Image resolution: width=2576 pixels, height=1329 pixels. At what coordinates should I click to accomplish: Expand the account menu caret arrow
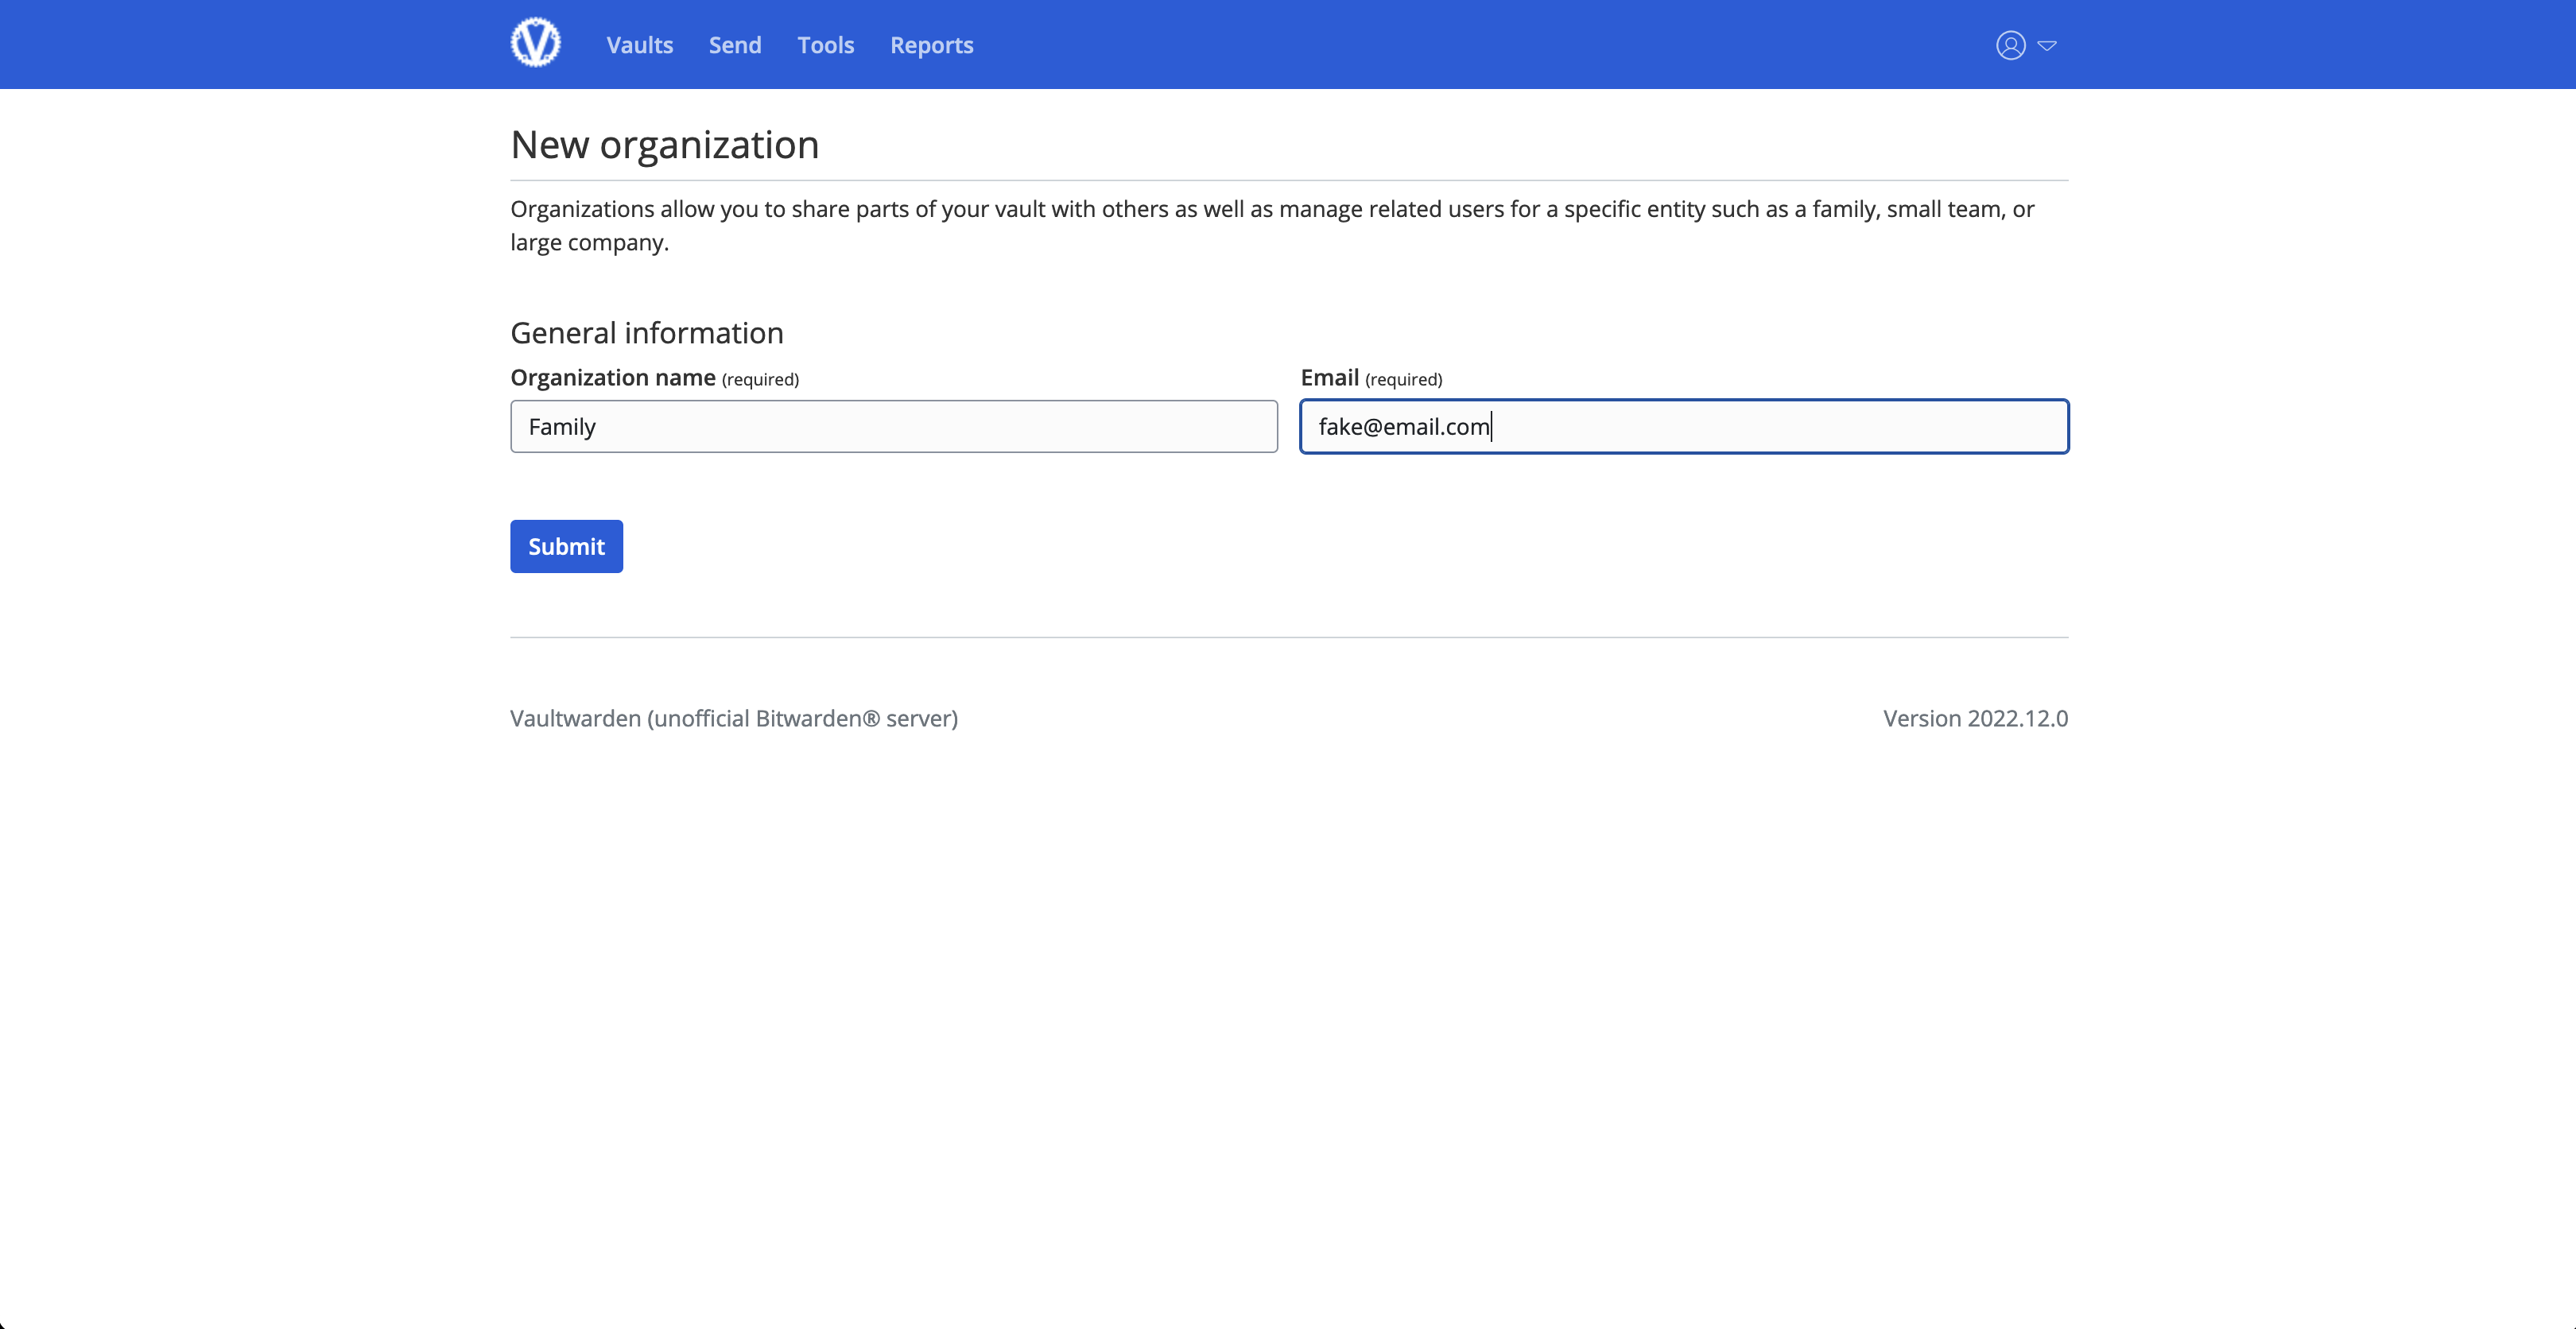[x=2047, y=45]
